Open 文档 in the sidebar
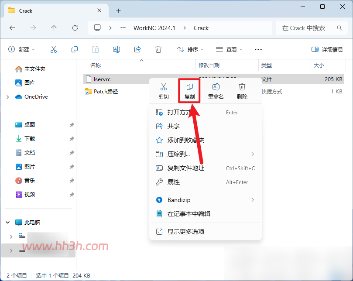 [25, 153]
